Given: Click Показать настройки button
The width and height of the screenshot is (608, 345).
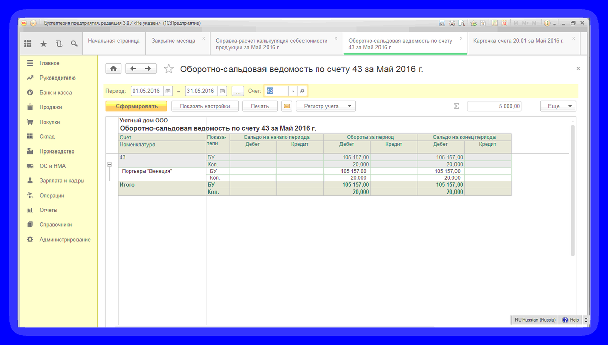Looking at the screenshot, I should pos(205,106).
